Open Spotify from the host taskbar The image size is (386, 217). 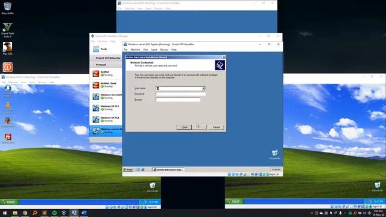click(x=54, y=213)
